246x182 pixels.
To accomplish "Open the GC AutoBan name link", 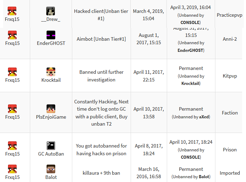I will pyautogui.click(x=51, y=154).
